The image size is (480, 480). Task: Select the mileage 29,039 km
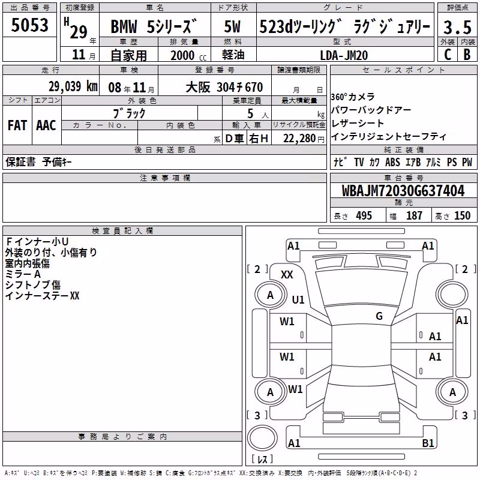click(73, 86)
